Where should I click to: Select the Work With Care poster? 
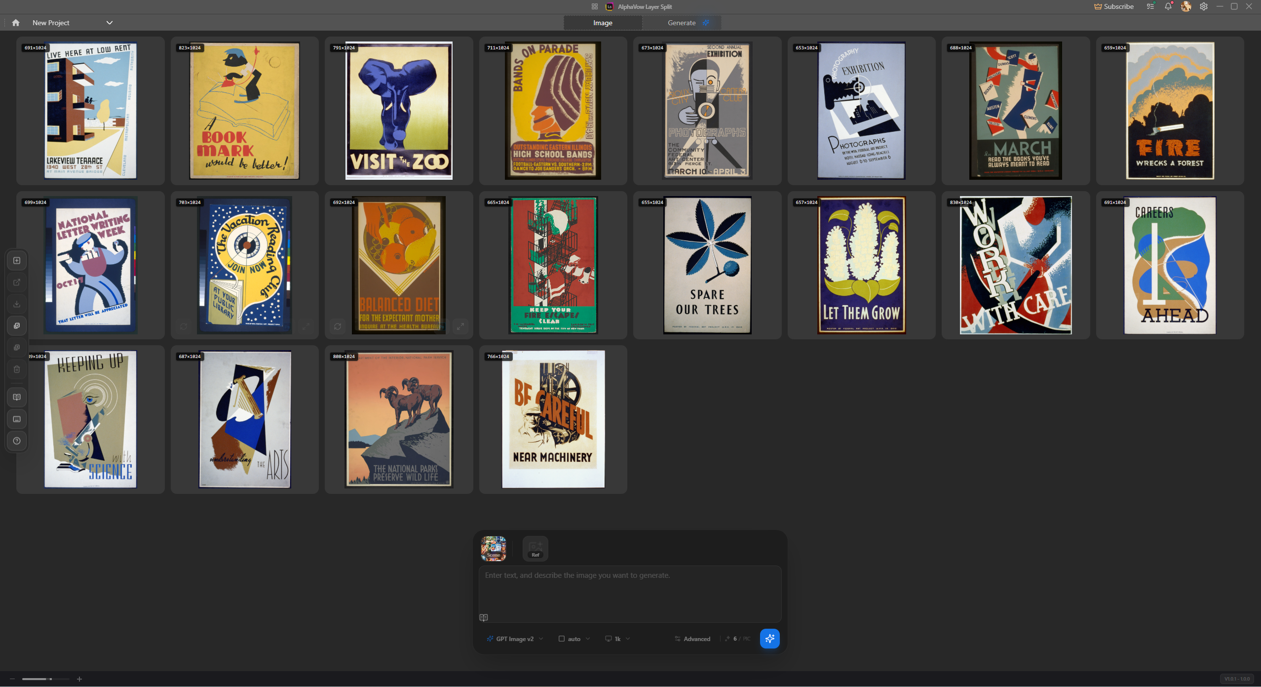[1016, 265]
